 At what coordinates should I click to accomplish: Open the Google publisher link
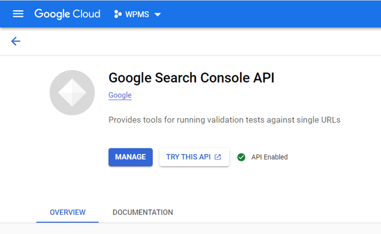point(120,95)
